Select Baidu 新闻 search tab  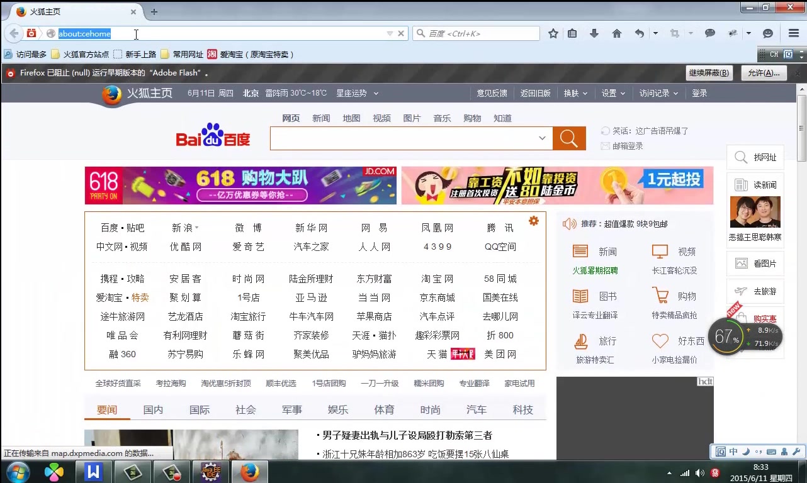point(321,118)
